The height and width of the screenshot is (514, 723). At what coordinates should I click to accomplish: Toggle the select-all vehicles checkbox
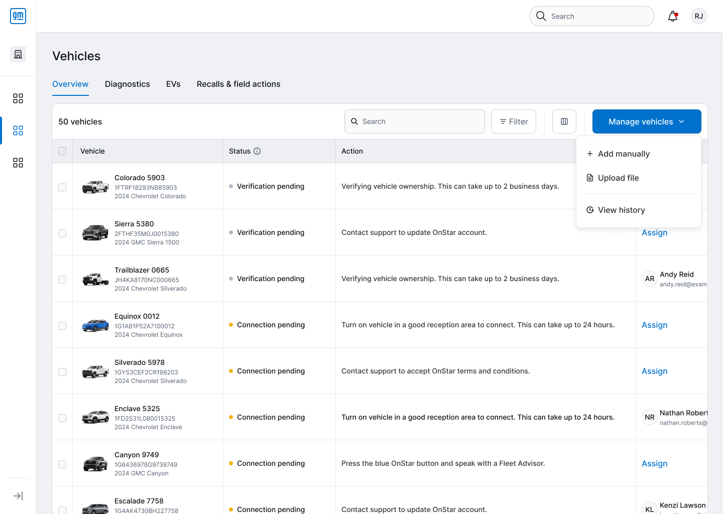[62, 151]
